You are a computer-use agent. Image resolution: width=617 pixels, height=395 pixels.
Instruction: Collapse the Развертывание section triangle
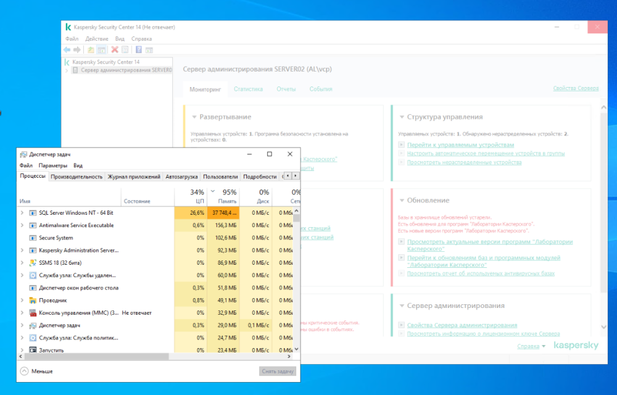(x=194, y=117)
